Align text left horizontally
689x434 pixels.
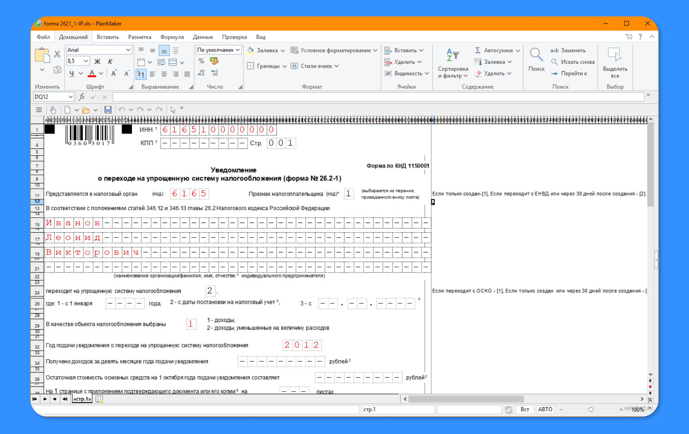tap(153, 74)
